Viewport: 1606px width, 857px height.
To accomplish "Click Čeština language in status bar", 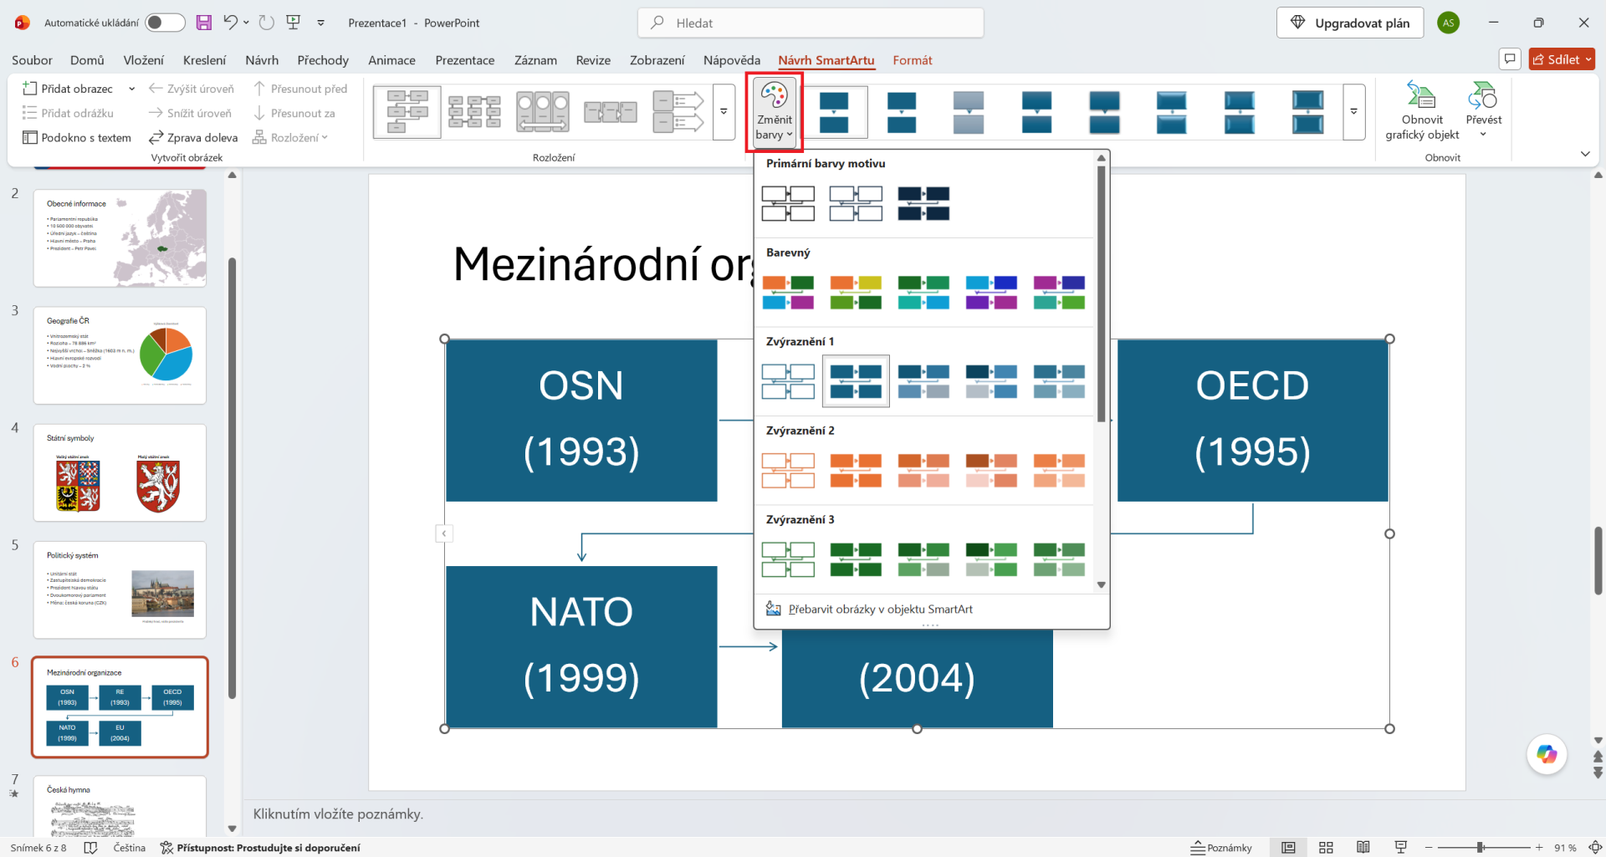I will [130, 847].
